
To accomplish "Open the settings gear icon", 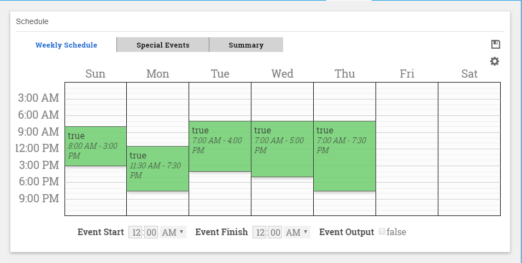I will point(495,61).
